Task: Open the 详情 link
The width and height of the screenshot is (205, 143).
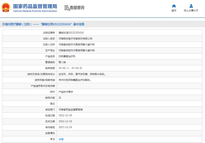Action: (x=61, y=139)
